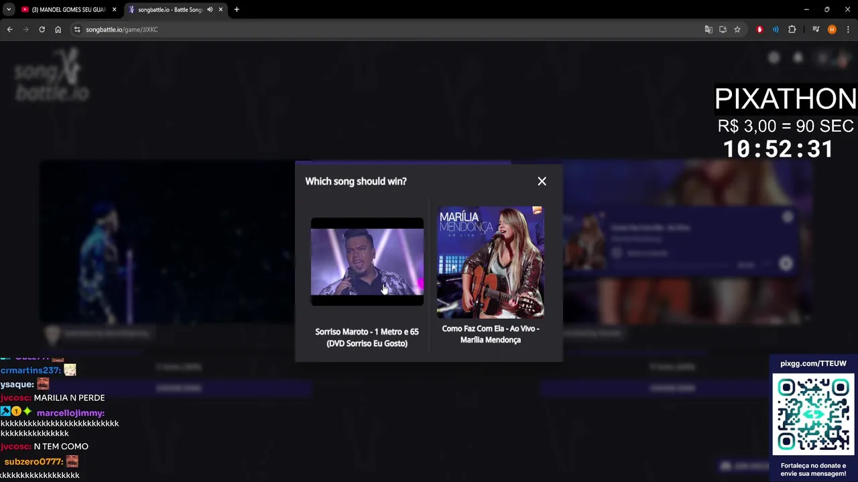Close the songbattle.io tab
This screenshot has width=858, height=482.
tap(221, 9)
